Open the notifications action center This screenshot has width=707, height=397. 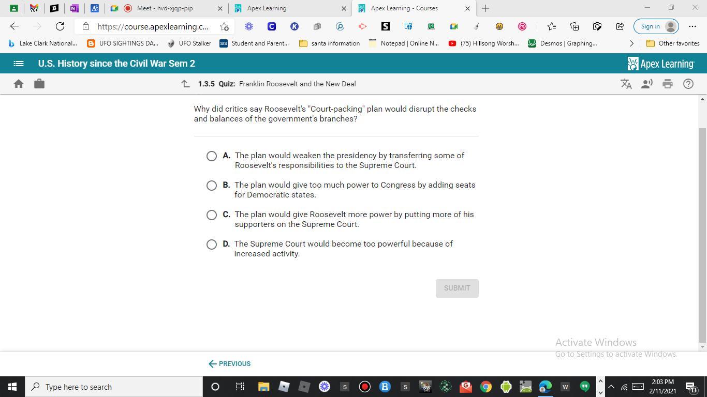click(691, 387)
